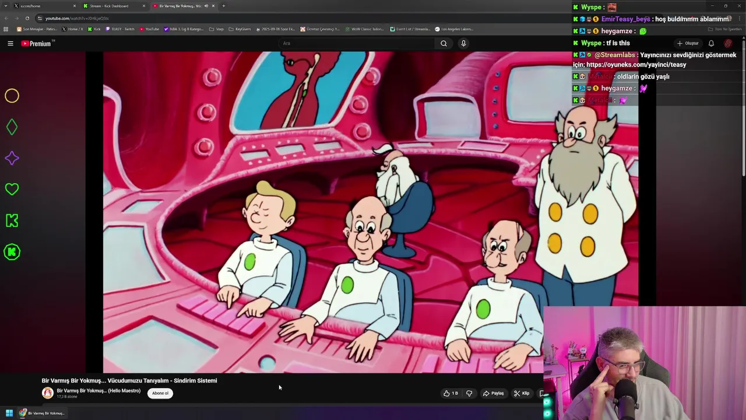The image size is (746, 420).
Task: Close the x.com/home tab
Action: coord(75,6)
